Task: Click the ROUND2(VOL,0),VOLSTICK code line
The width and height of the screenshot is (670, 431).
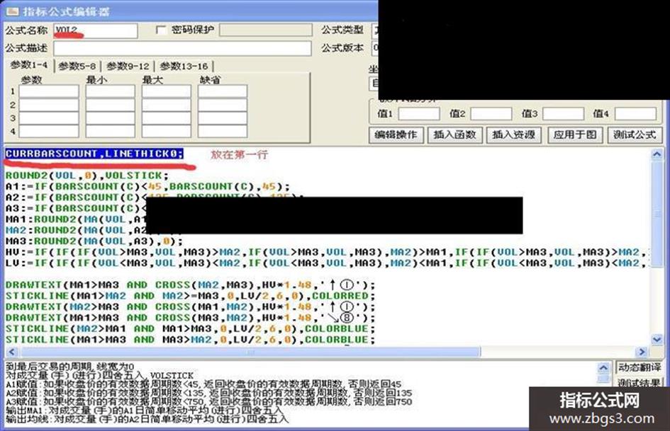Action: click(x=87, y=176)
